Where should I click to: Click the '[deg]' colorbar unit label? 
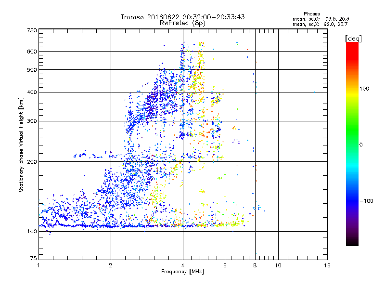(x=353, y=39)
